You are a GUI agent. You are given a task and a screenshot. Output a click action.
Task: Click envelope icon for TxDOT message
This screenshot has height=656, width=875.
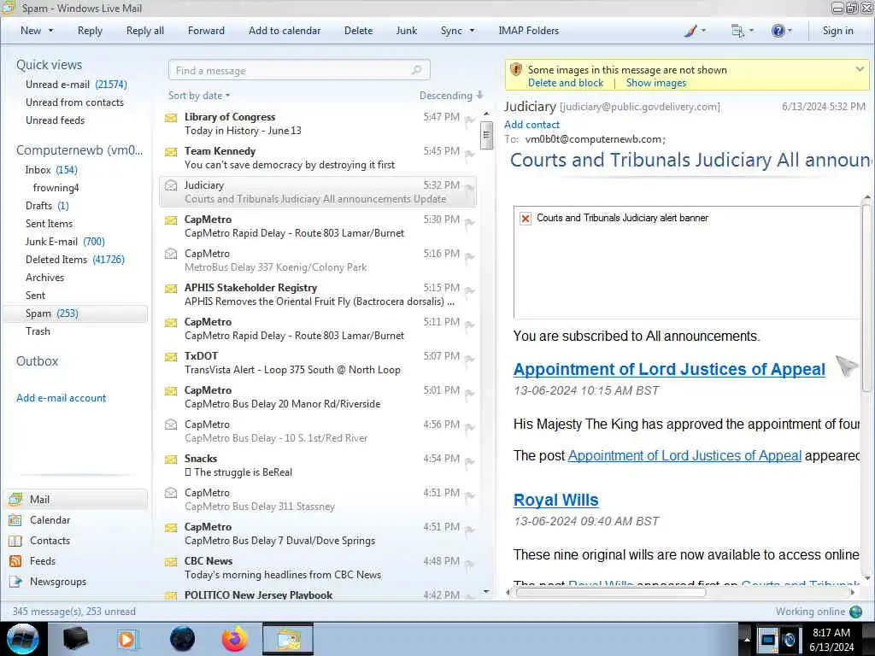(171, 356)
